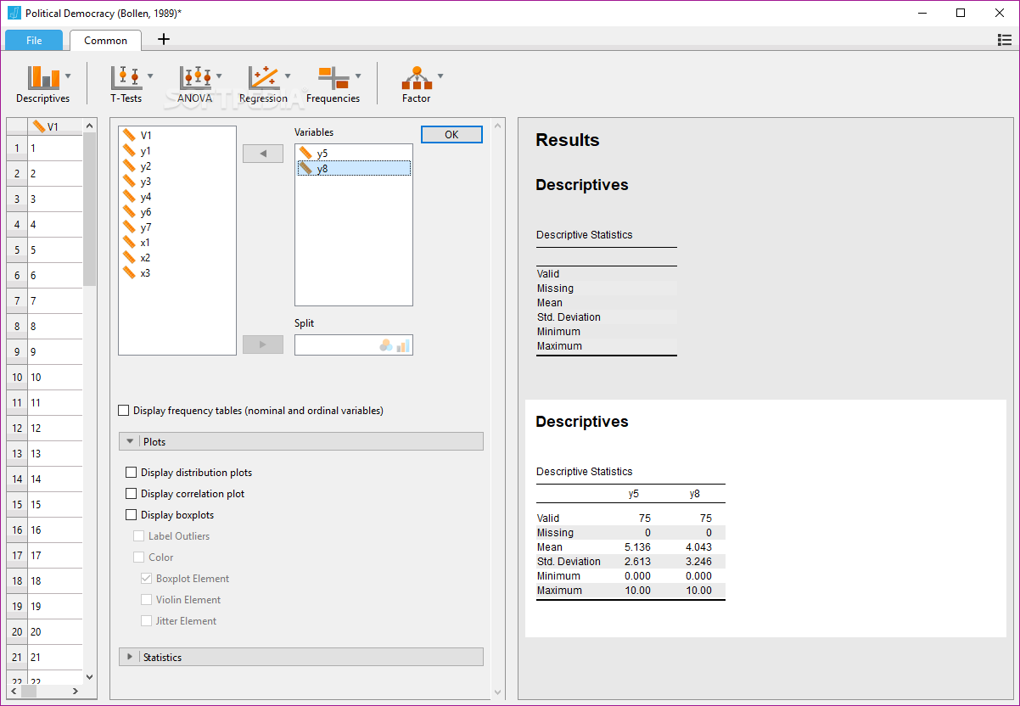The image size is (1020, 706).
Task: Tick the Display boxplots checkbox
Action: click(132, 515)
